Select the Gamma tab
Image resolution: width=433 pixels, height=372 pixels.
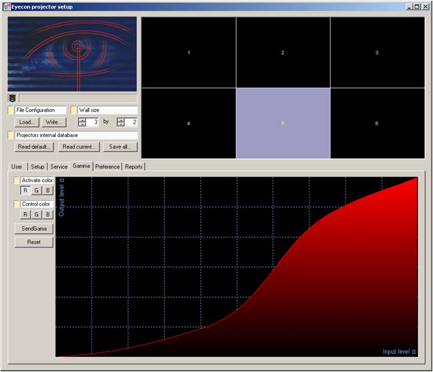coord(82,166)
